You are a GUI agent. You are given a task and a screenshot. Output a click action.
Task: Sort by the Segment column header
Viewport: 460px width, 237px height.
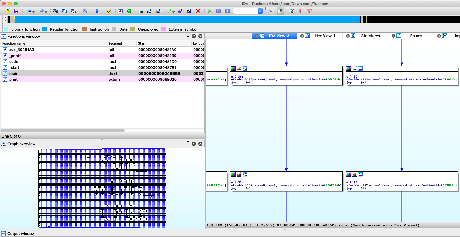click(122, 43)
